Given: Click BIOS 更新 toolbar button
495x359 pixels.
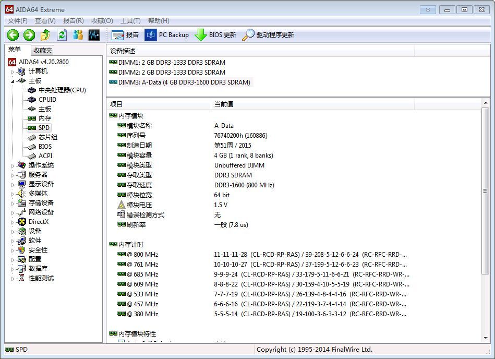Looking at the screenshot, I should point(215,35).
